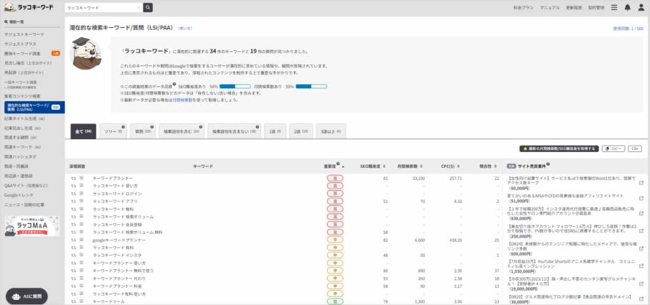This screenshot has width=650, height=305.
Task: Open 更新履歴 in the top bar
Action: pos(573,8)
